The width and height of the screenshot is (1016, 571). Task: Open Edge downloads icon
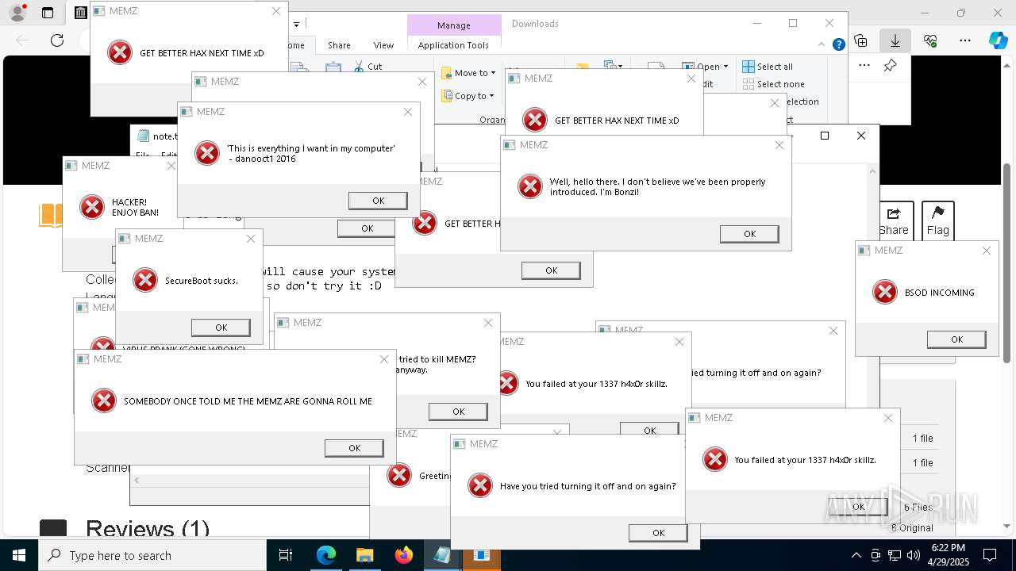pyautogui.click(x=895, y=40)
